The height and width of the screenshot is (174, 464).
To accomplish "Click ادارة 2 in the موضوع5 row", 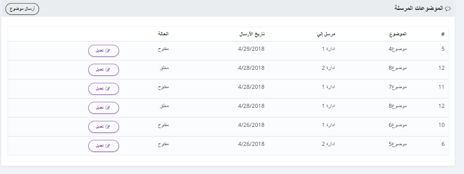I will click(328, 144).
